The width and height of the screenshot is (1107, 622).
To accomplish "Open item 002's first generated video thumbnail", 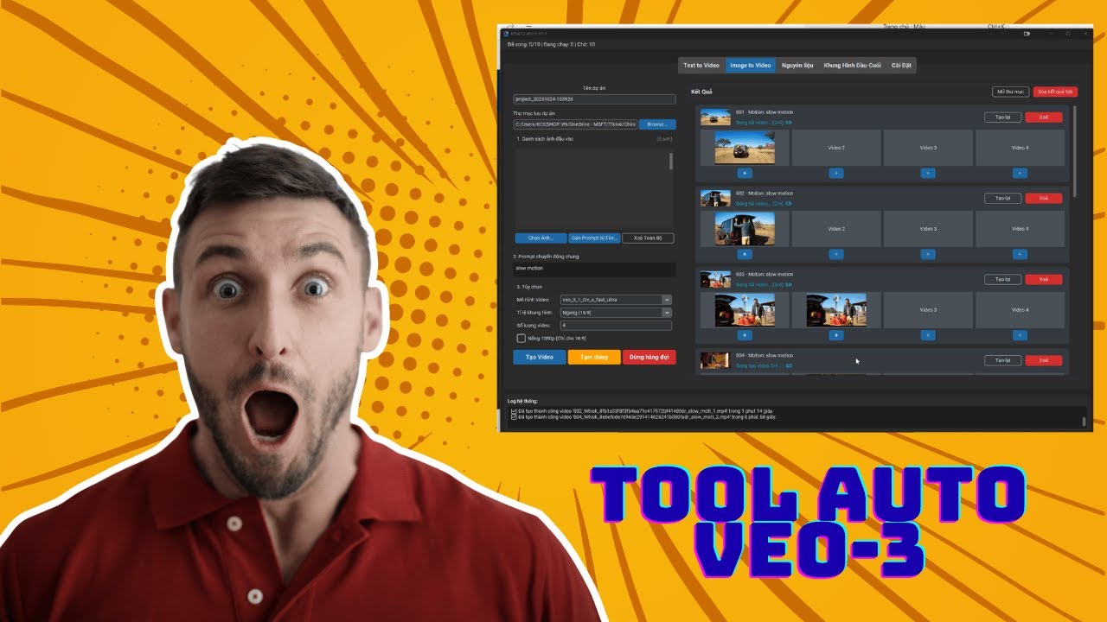I will click(745, 229).
